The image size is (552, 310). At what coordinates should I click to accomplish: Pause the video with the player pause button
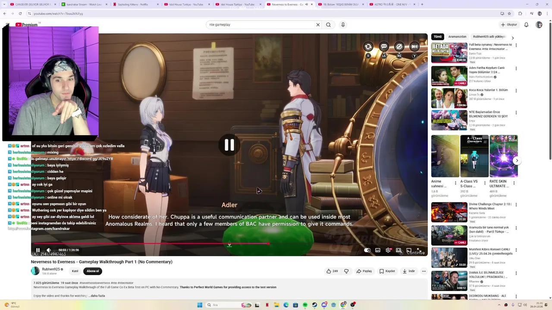38,250
